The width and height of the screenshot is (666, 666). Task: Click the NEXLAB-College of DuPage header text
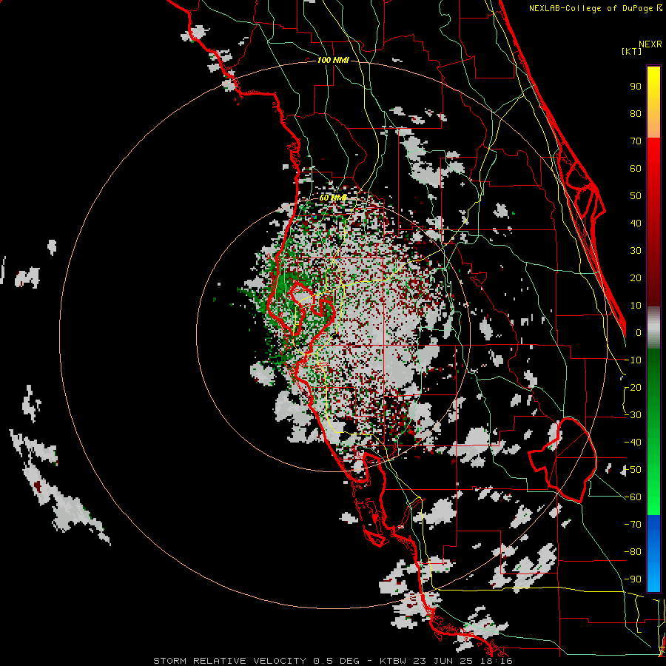595,8
